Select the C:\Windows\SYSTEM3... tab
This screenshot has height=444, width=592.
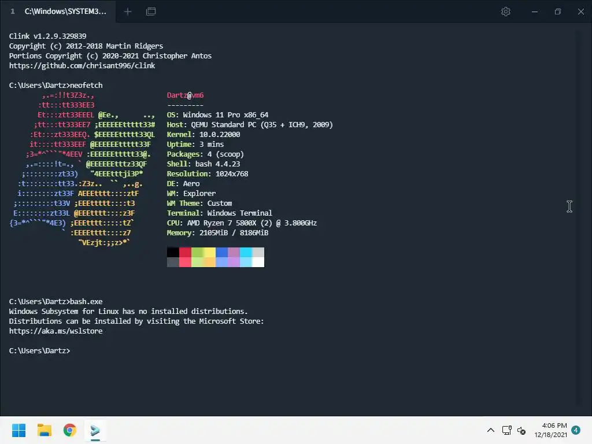58,12
